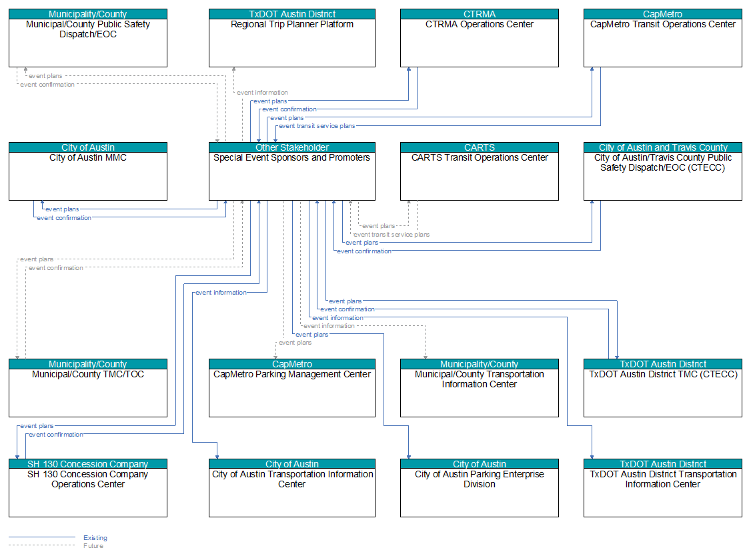
Task: Click the CTRMA stakeholder header
Action: 479,14
